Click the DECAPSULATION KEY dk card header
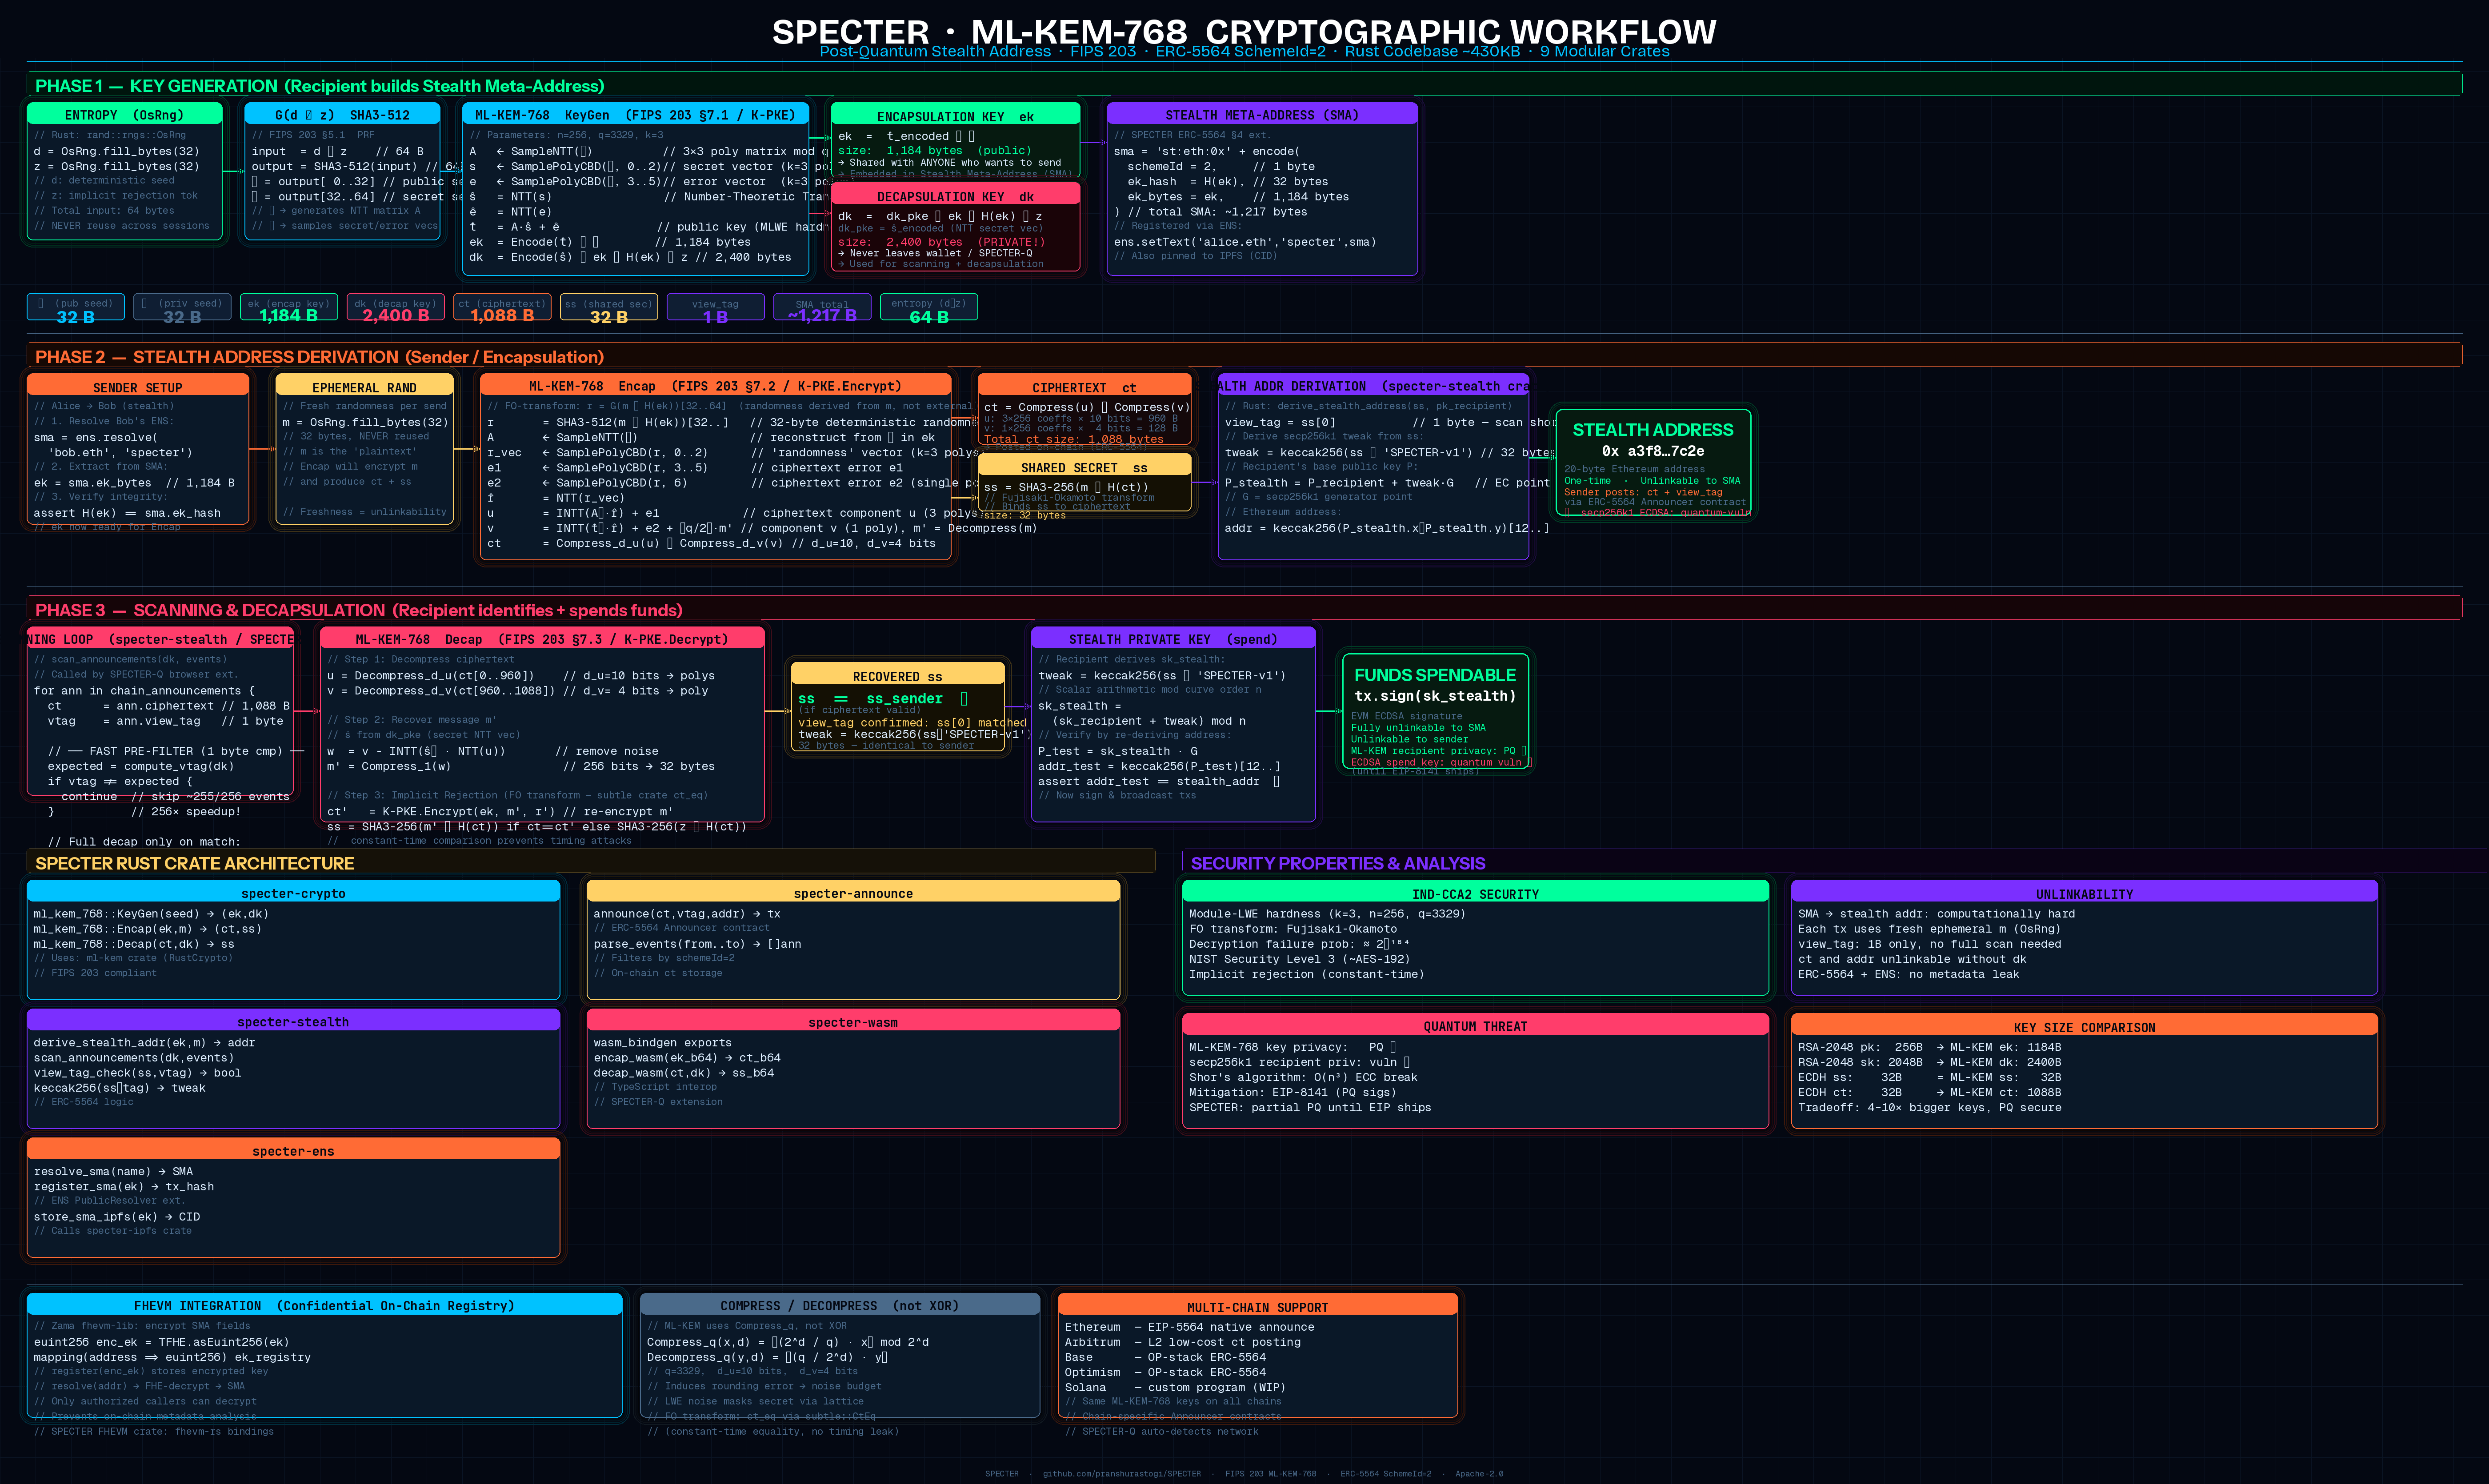 [956, 196]
